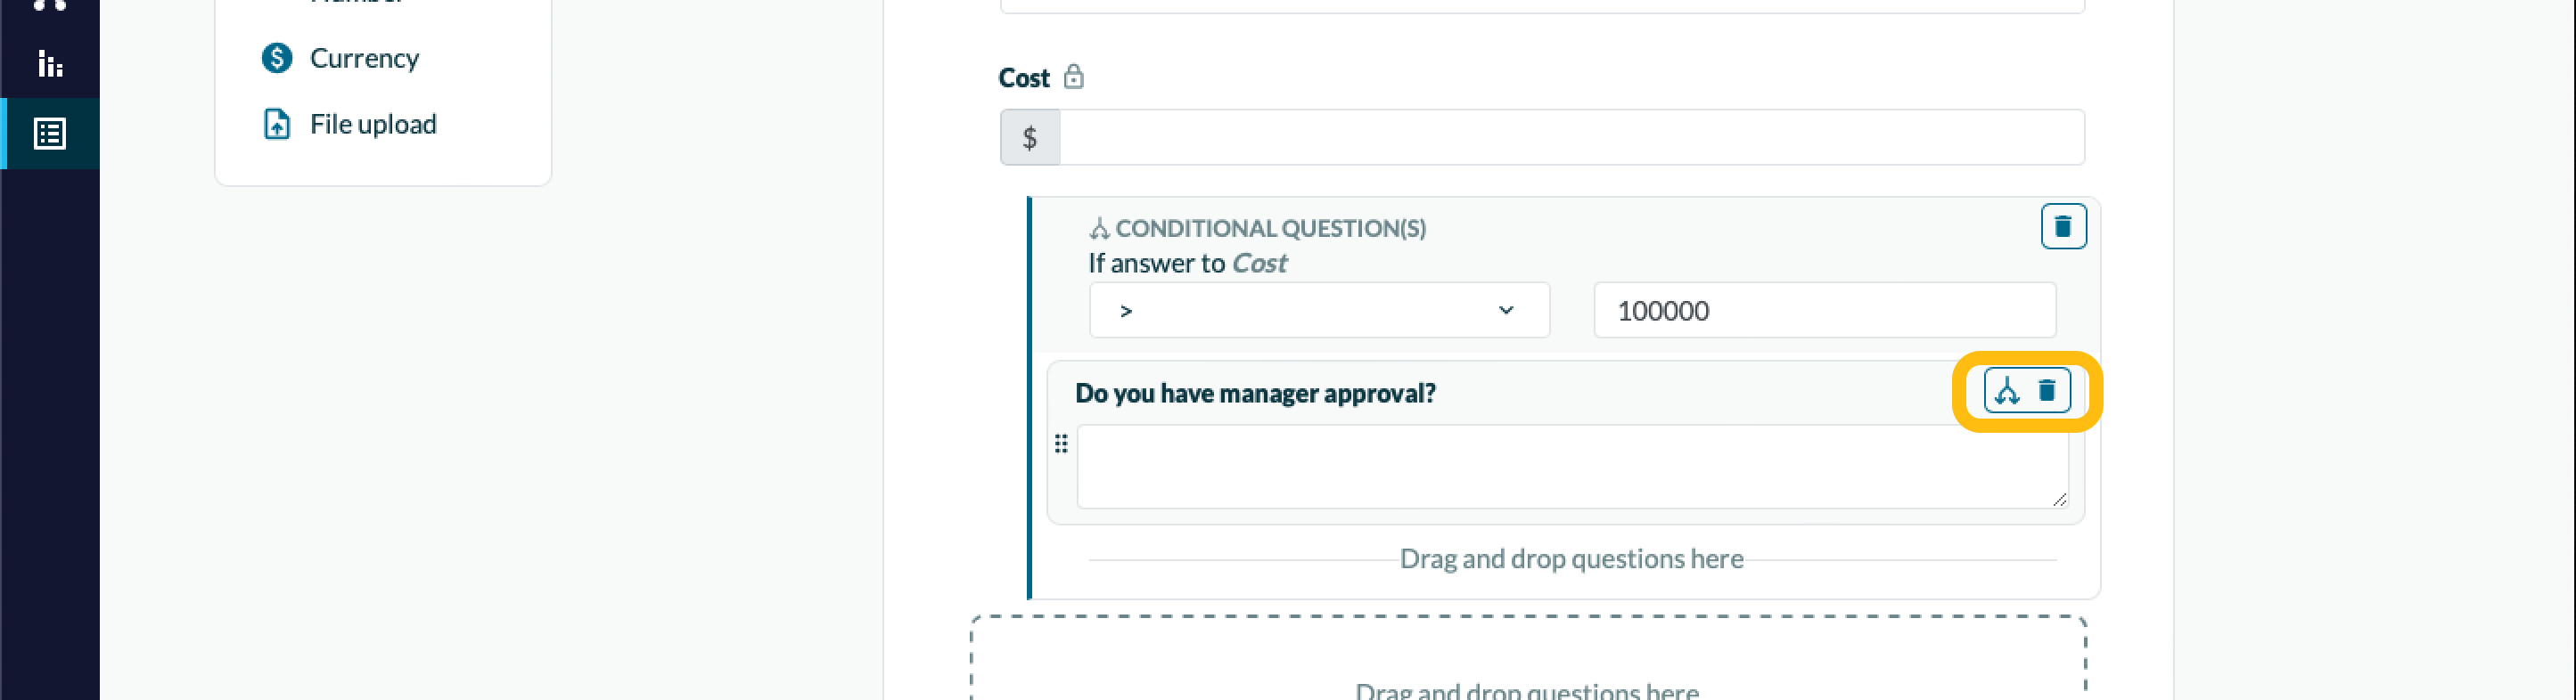Click the question title Do you have manager approval

pos(1255,394)
